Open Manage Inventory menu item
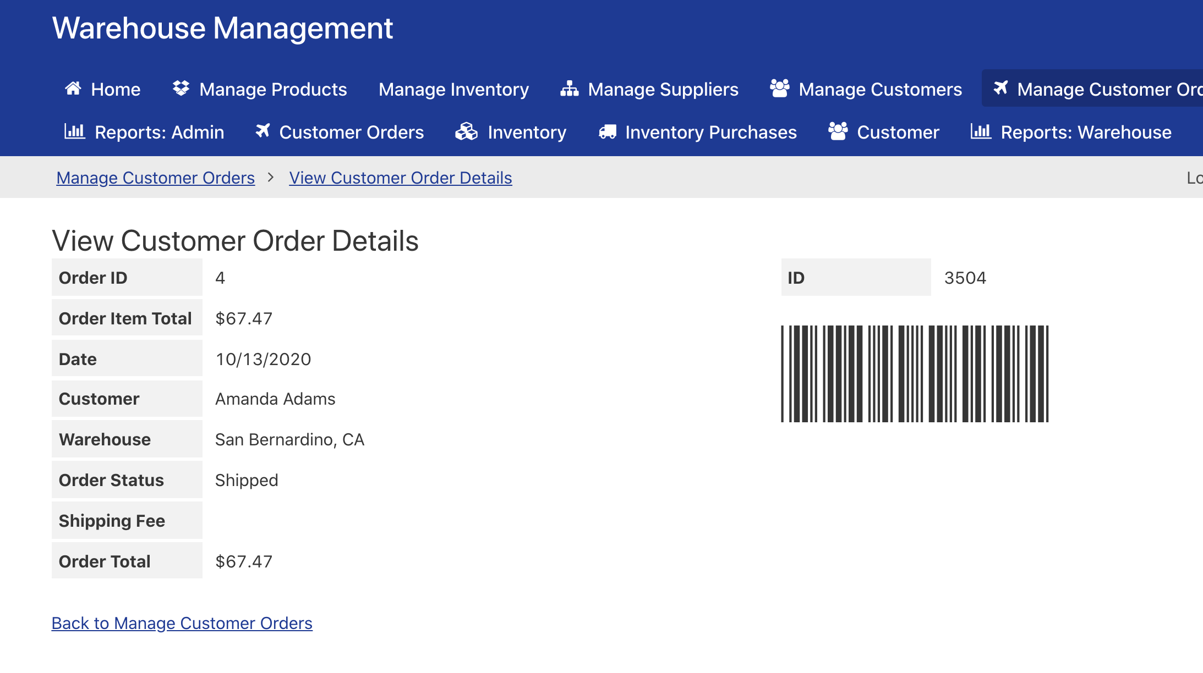 [x=453, y=89]
